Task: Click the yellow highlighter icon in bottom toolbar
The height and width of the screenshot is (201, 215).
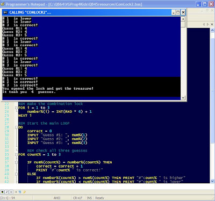Action: coord(24,192)
